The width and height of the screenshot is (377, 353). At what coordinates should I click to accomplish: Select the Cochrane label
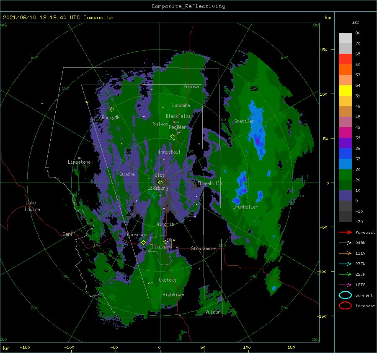(x=137, y=235)
